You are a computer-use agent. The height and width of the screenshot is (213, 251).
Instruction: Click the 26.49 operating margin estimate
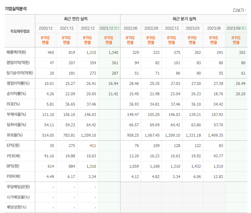[x=240, y=83]
